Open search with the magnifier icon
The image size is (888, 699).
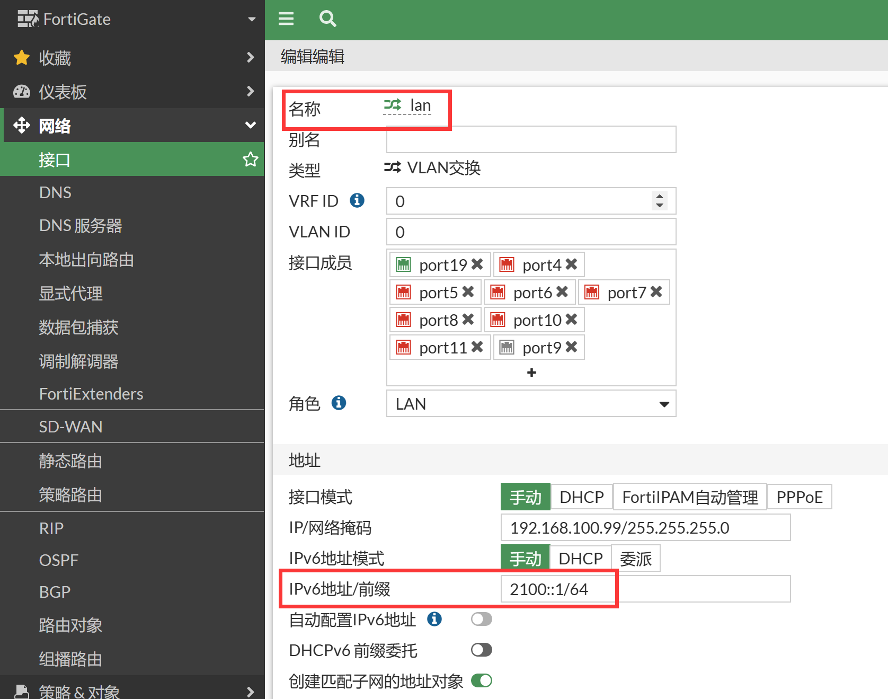[327, 19]
